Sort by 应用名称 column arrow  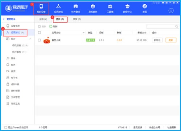coord(84,32)
